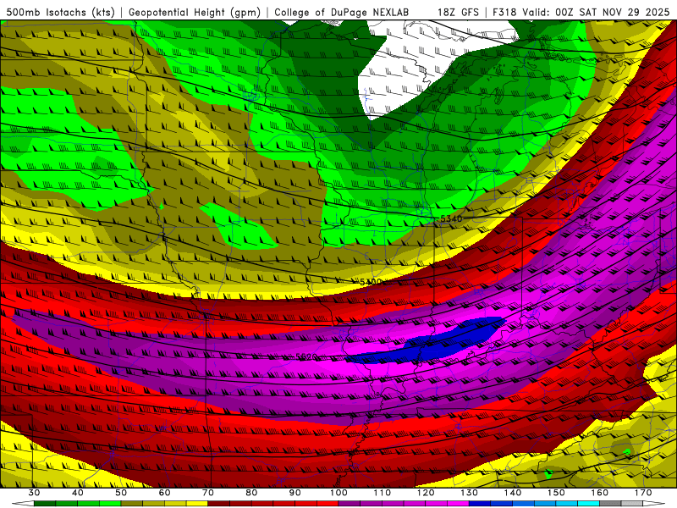The height and width of the screenshot is (508, 677).
Task: Click the colorbar tick label 90
Action: [295, 493]
